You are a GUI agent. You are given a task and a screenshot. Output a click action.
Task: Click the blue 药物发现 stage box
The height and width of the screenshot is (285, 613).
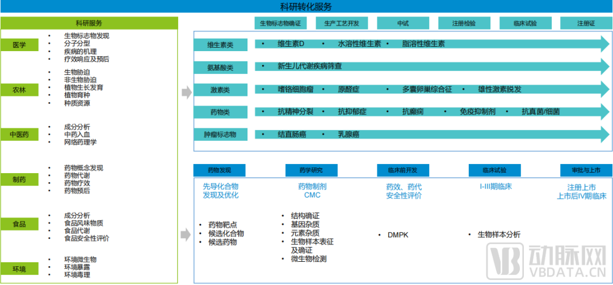[x=219, y=170]
